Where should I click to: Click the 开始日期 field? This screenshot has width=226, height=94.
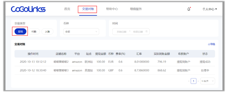coord(121,32)
